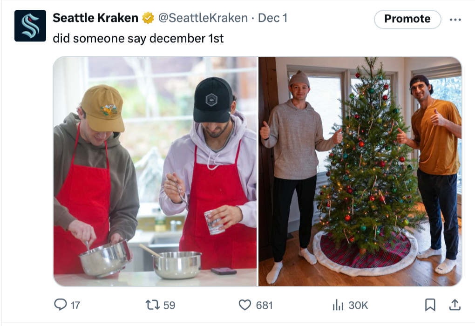
Task: Click the tweet text about december 1st
Action: click(x=138, y=39)
